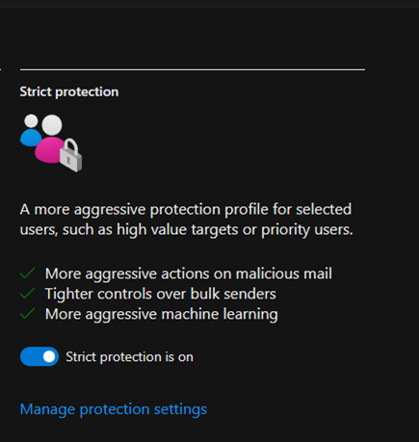Select "More aggressive actions on malicious mail" text
The width and height of the screenshot is (419, 442).
[189, 273]
